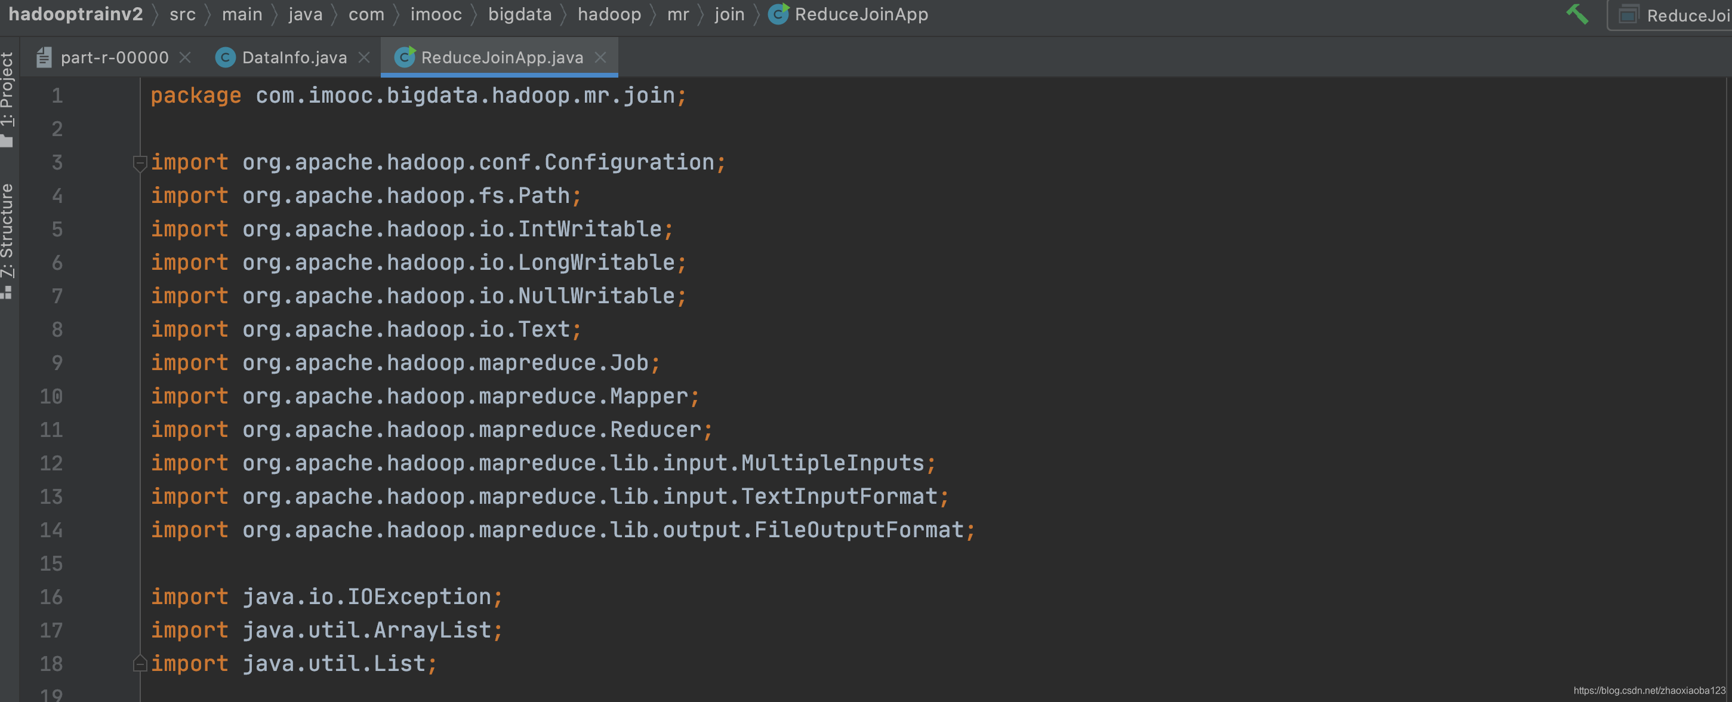Click Job in the line 9 import

click(x=629, y=363)
